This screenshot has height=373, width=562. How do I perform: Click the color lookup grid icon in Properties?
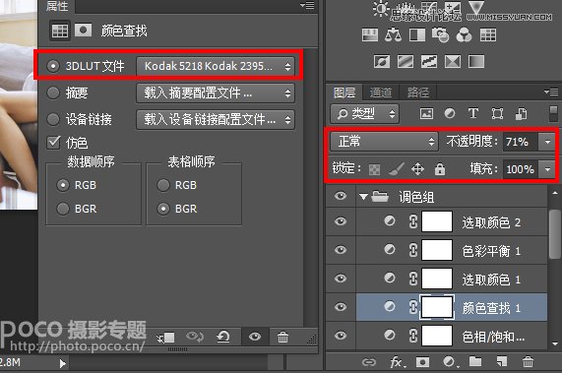(x=59, y=31)
